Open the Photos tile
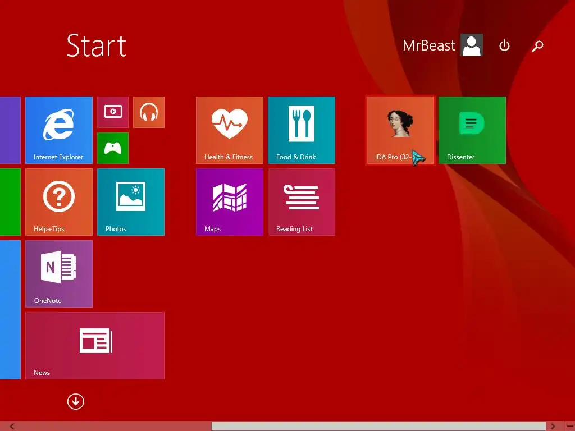Image resolution: width=575 pixels, height=431 pixels. pyautogui.click(x=130, y=202)
